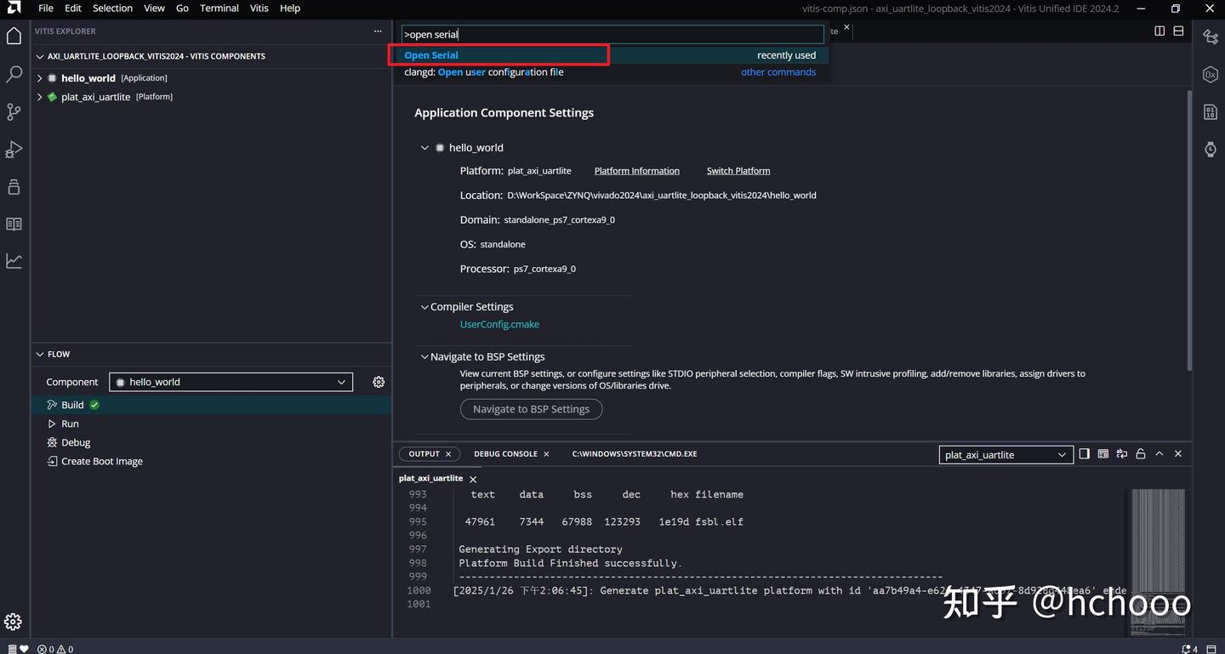Open the Run and Debug view icon
Screen dimensions: 1225x654
pos(14,150)
